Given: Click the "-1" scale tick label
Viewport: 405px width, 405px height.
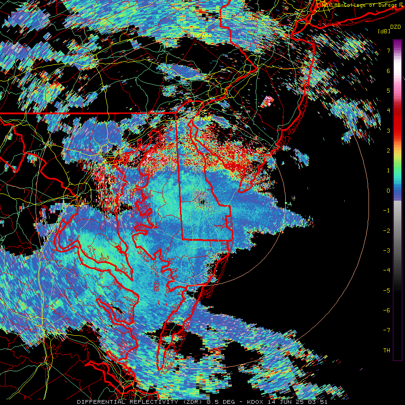Looking at the screenshot, I should [387, 211].
